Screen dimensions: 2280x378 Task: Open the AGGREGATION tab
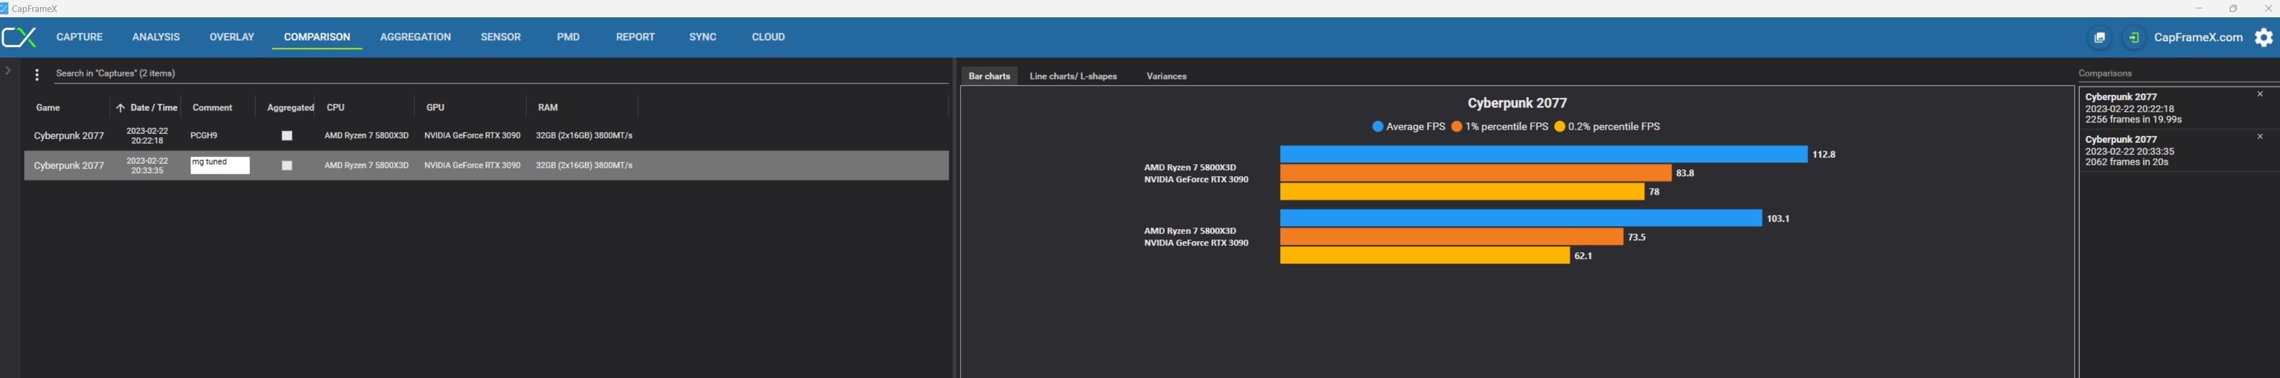(x=415, y=37)
